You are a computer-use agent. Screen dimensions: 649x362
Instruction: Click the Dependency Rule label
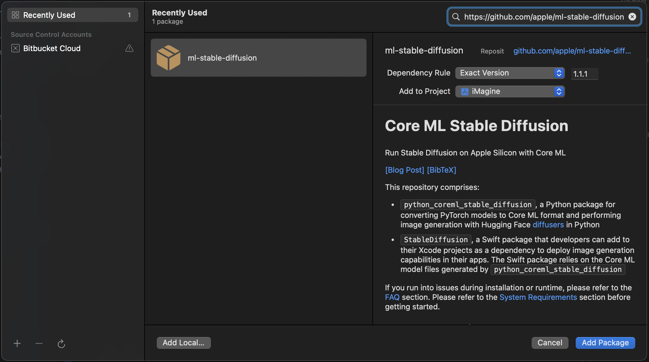click(x=418, y=73)
